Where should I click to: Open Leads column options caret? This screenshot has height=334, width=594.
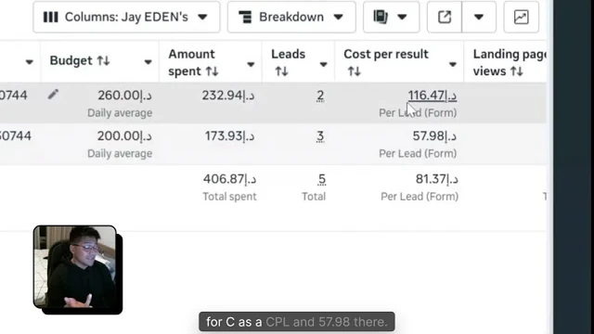(x=323, y=65)
